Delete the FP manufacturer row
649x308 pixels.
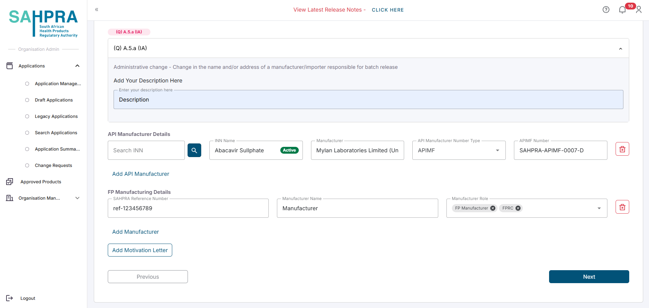coord(622,207)
